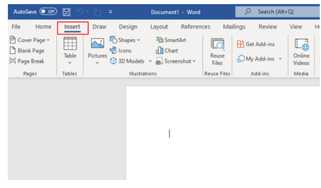The image size is (321, 188).
Task: Select the Insert tab
Action: click(72, 27)
